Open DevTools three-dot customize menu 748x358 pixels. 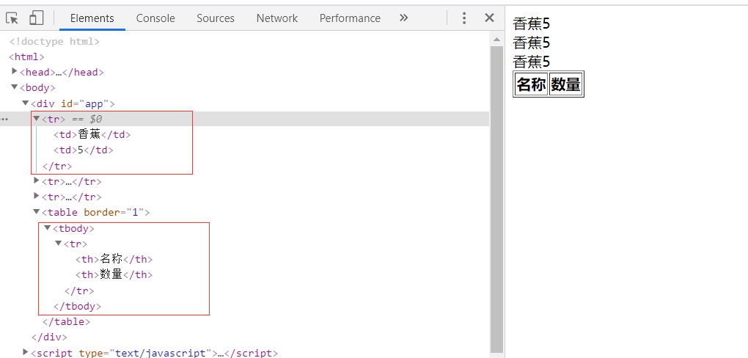tap(464, 18)
